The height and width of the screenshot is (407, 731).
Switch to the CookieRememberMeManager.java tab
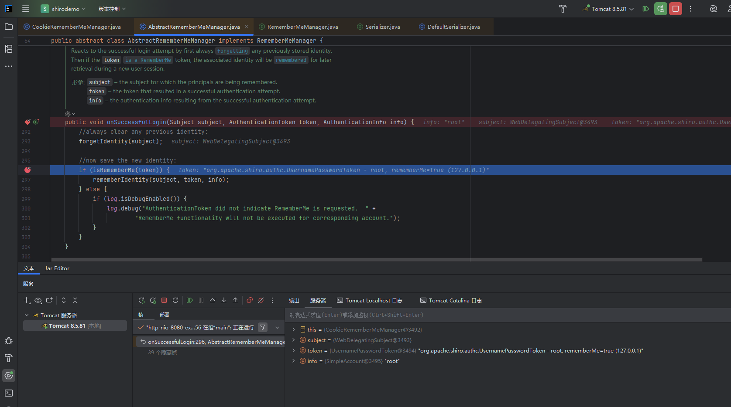(x=76, y=27)
